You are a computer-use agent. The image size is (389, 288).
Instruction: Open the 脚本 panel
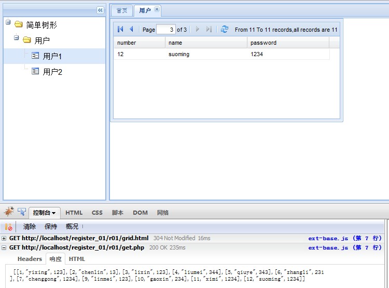pos(118,213)
